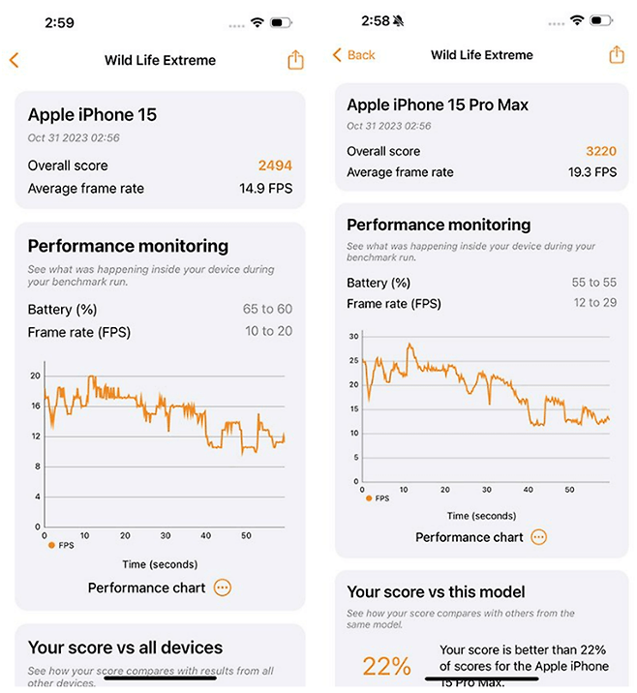
Task: Expand Performance chart ellipsis on left screen
Action: coord(223,588)
